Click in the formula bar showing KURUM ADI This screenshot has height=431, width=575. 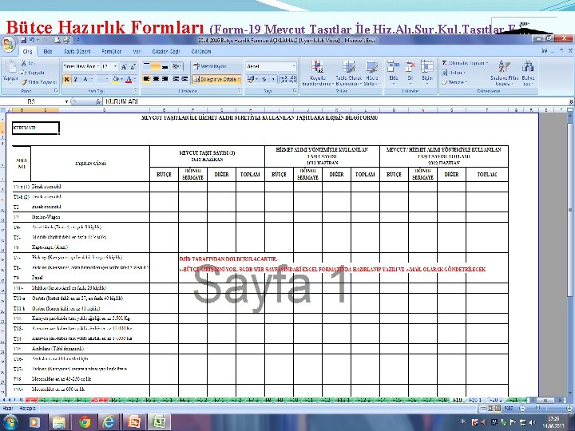(335, 101)
